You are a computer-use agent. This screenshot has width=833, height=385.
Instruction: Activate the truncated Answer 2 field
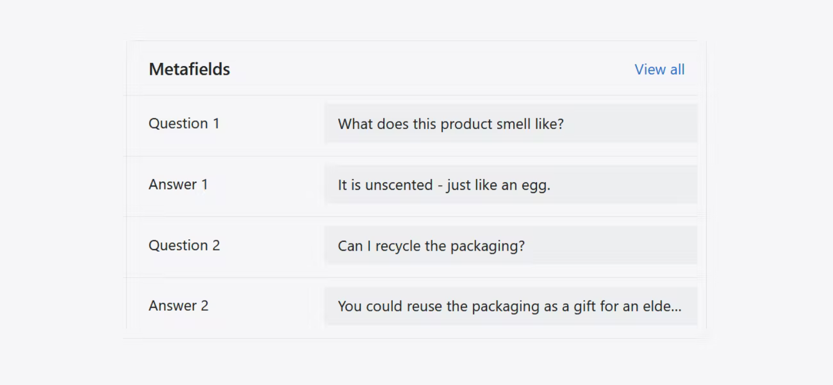click(x=511, y=306)
